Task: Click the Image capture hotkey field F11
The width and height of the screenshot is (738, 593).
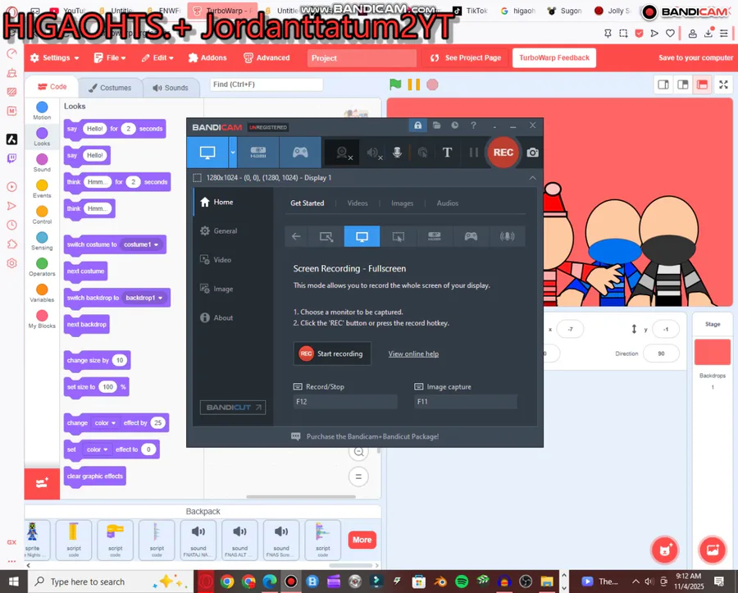Action: [x=466, y=401]
